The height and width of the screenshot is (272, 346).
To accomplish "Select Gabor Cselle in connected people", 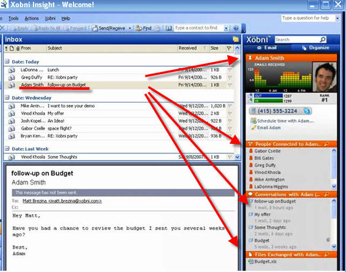I will coord(267,151).
